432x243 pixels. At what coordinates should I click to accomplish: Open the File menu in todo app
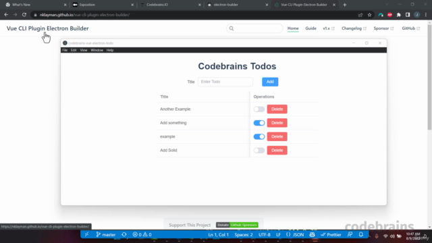(65, 50)
